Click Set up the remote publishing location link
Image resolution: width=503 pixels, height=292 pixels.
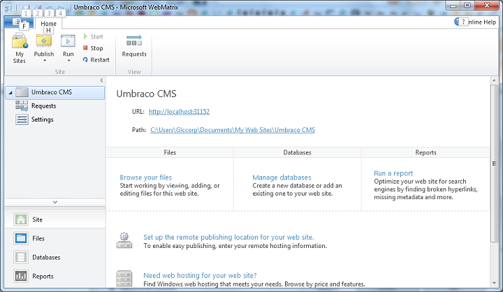(228, 237)
